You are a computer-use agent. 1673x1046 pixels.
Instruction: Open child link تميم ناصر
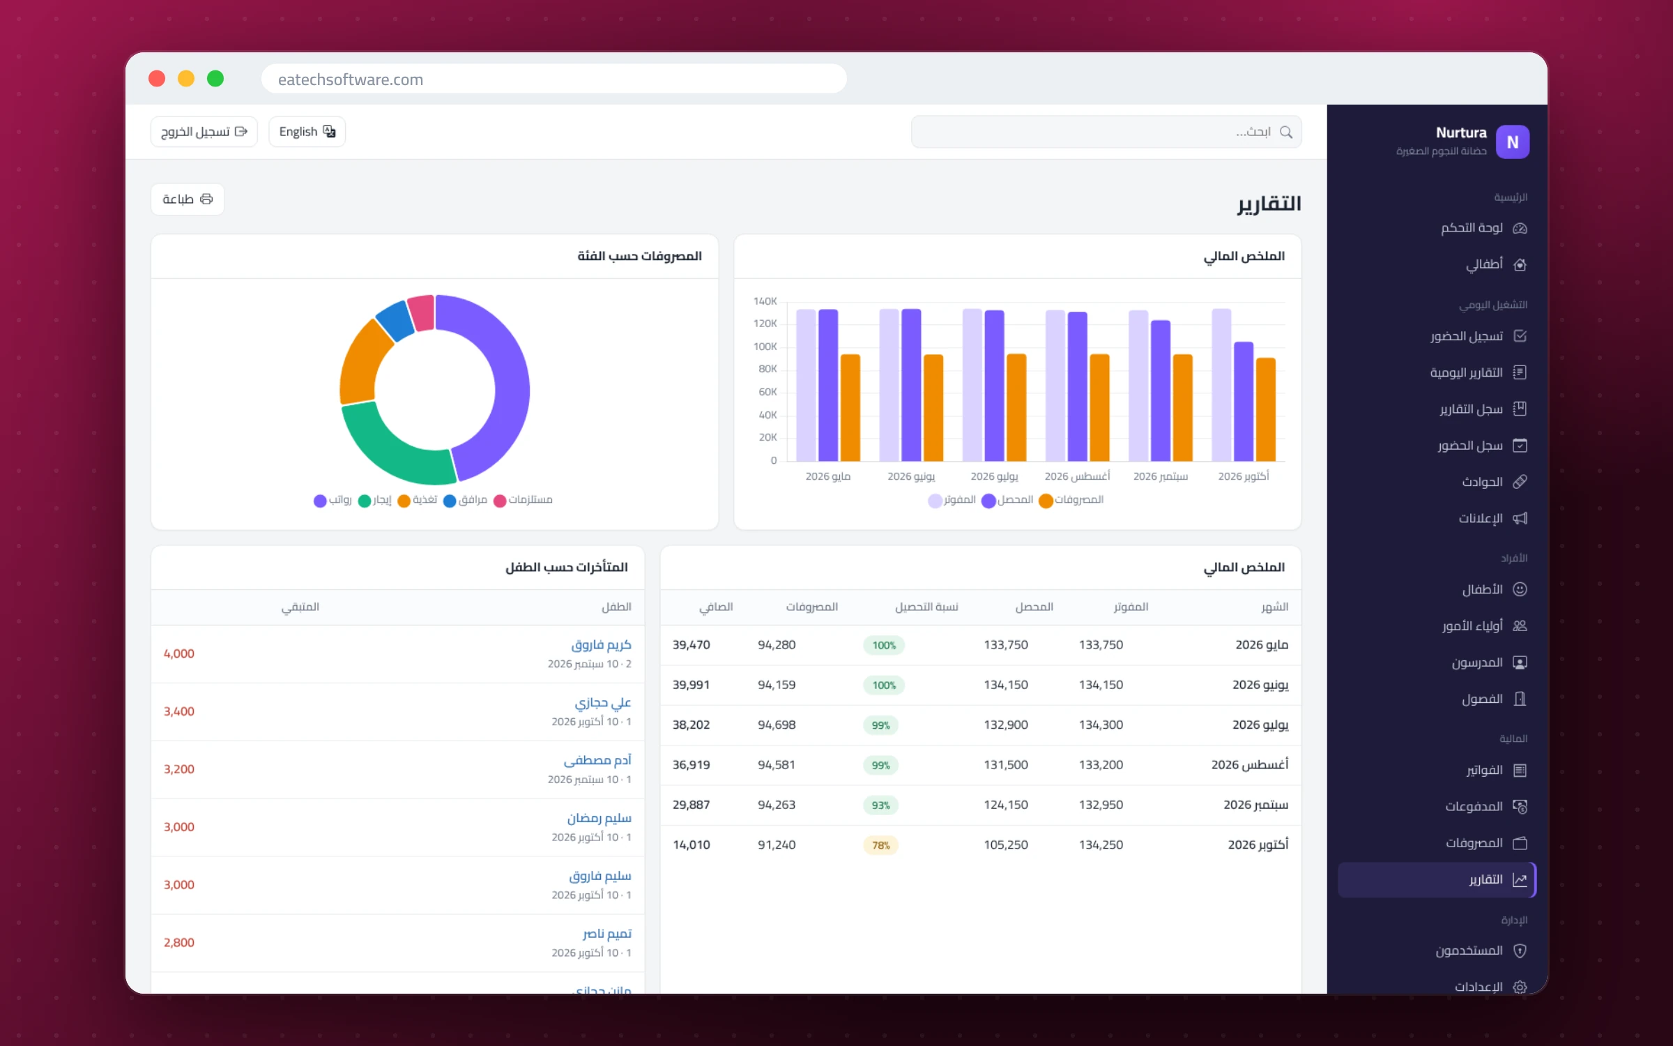[x=607, y=934]
